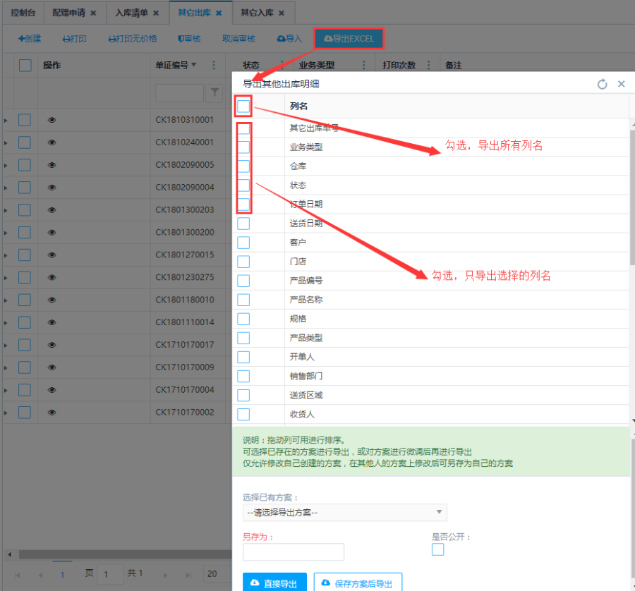The width and height of the screenshot is (635, 591).
Task: Open the page size dropdown showing 20
Action: pos(217,573)
